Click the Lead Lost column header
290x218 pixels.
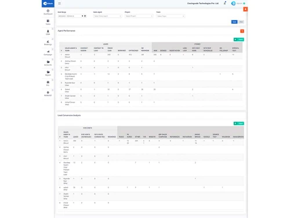tap(185, 49)
